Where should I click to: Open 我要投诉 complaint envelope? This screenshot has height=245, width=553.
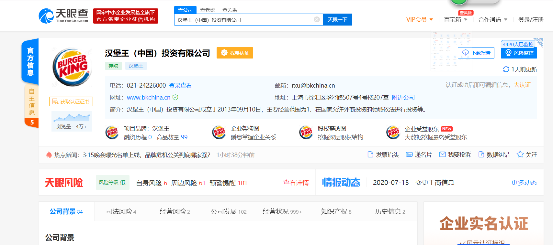[x=455, y=155]
